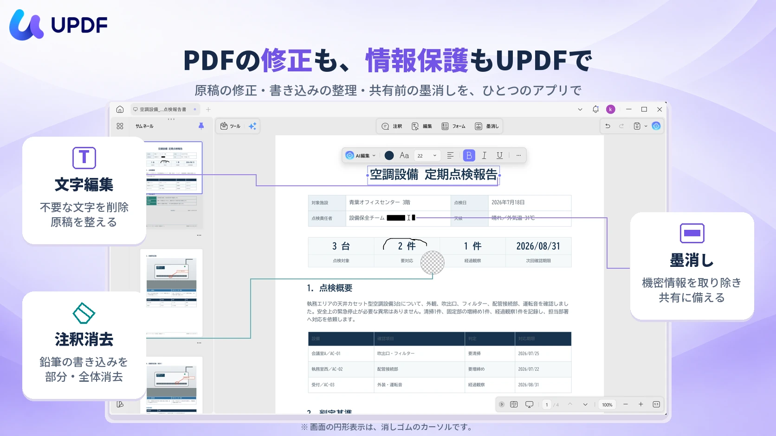Expand the font size 22 dropdown
The image size is (776, 436).
[x=427, y=156]
